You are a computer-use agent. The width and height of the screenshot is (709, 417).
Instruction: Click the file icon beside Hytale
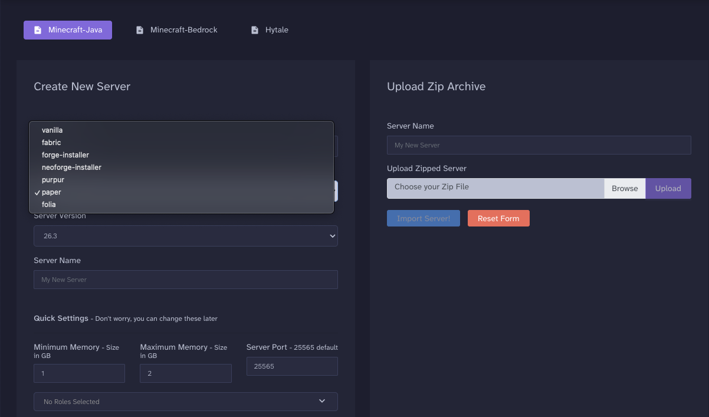click(x=255, y=30)
